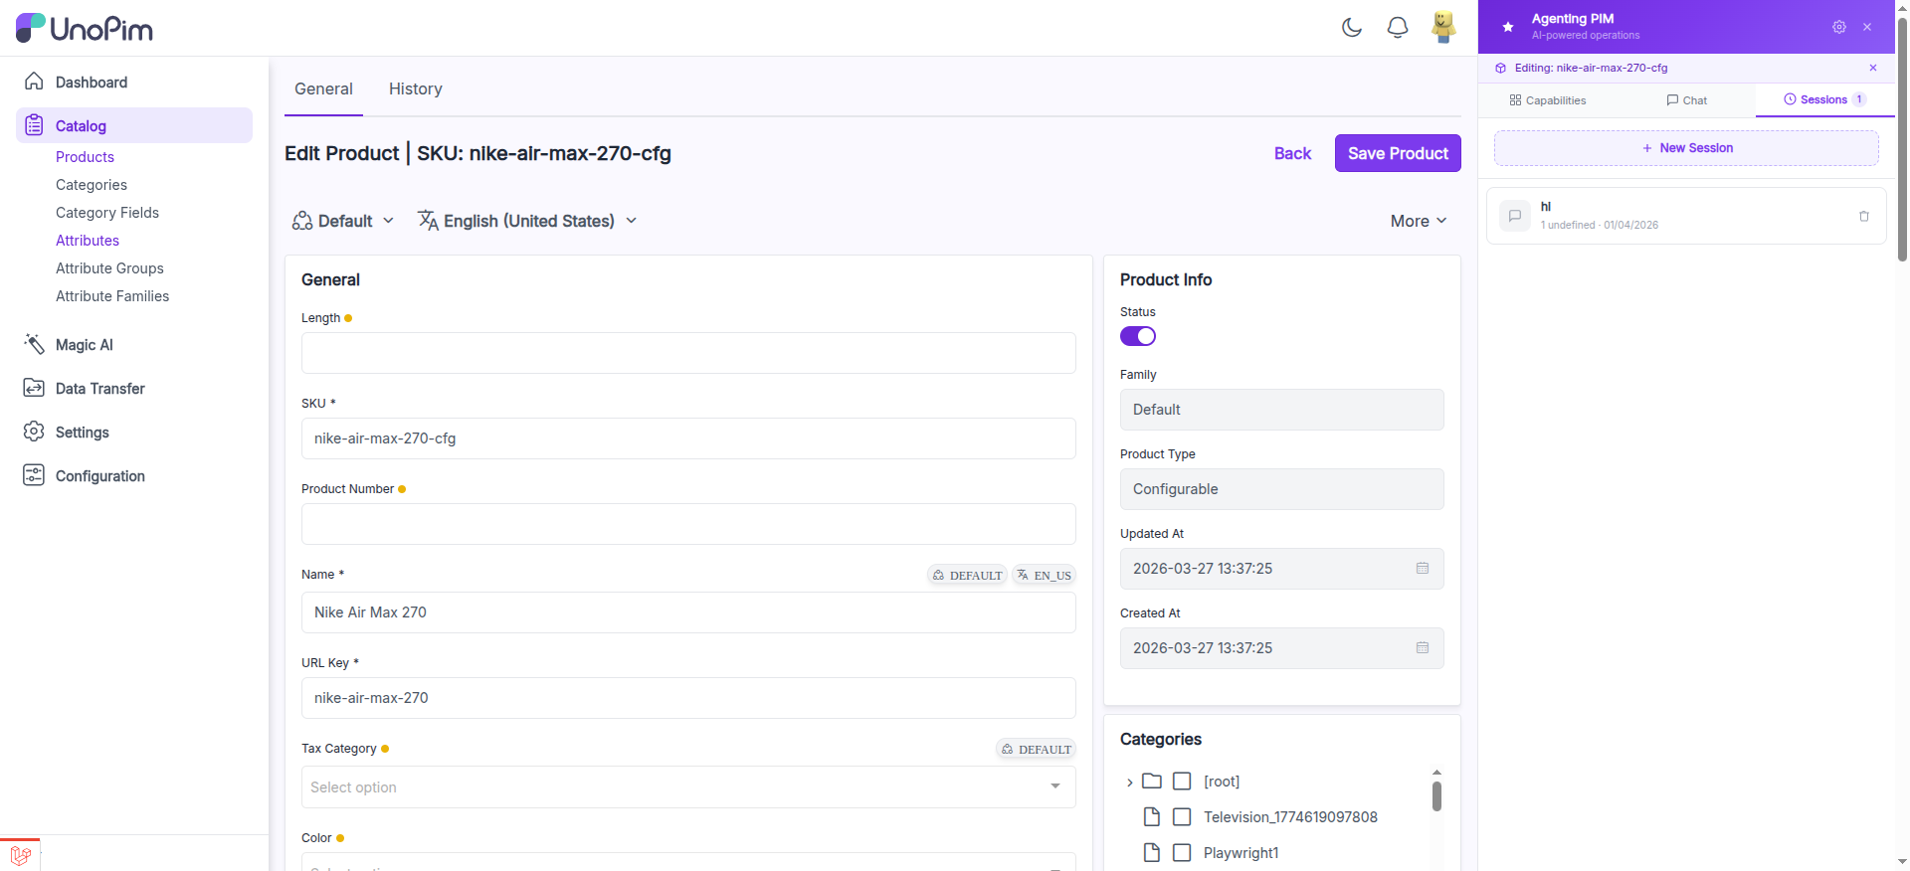This screenshot has width=1910, height=871.
Task: Click the Settings gear icon in sidebar
Action: point(34,432)
